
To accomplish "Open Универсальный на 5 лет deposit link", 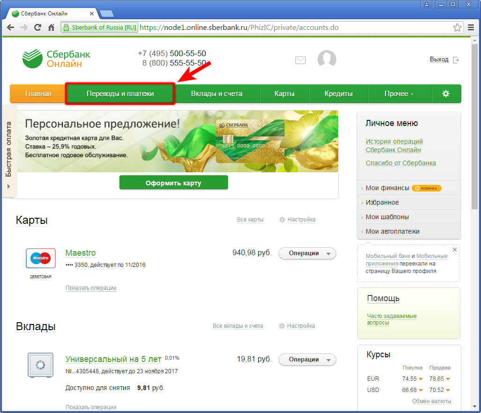I will click(x=113, y=359).
